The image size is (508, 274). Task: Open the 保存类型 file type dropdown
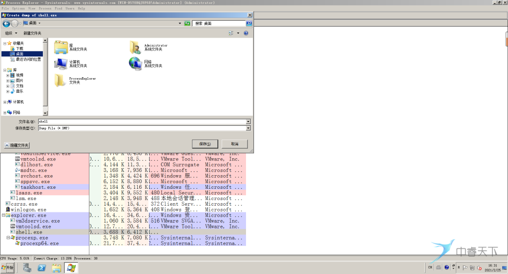[248, 128]
